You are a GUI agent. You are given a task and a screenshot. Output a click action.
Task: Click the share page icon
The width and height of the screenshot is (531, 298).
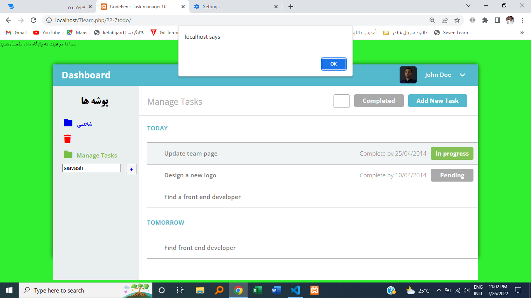445,20
